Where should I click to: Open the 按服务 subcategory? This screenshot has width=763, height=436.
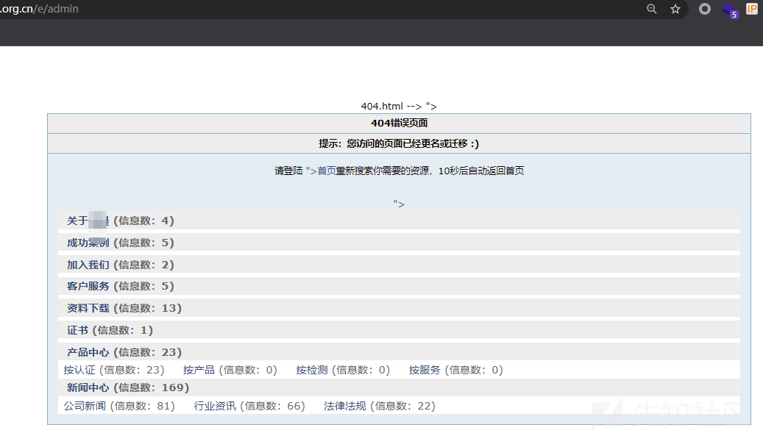tap(425, 370)
